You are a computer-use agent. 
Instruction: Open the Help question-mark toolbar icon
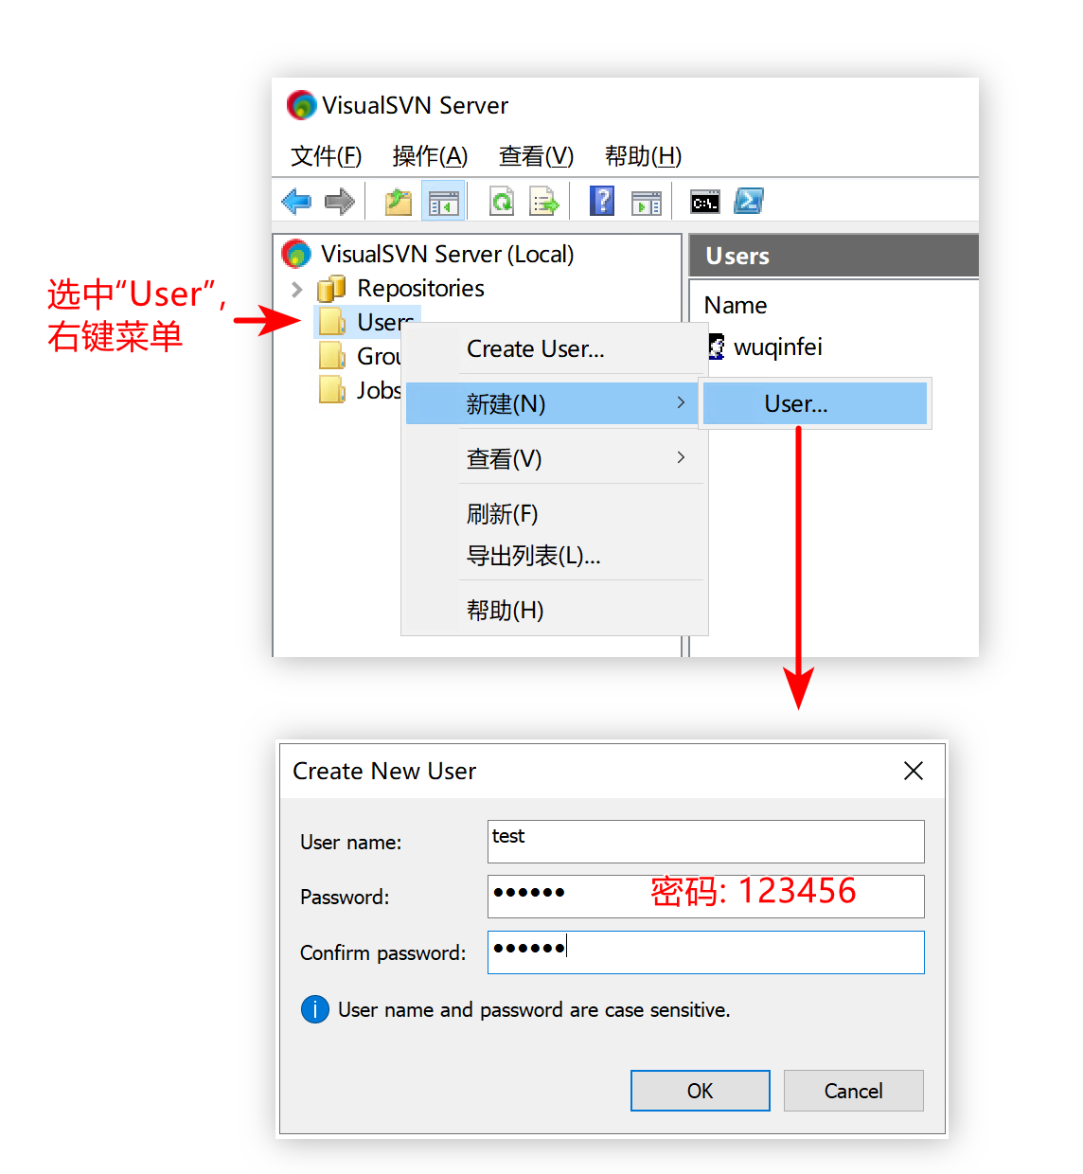coord(602,201)
